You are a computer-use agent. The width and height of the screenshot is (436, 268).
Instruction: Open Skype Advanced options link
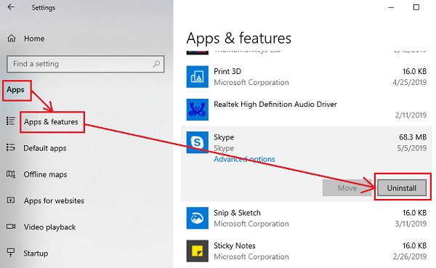click(244, 159)
